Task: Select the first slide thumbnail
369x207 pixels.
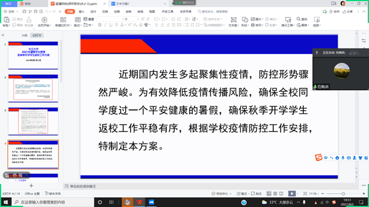Action: [x=33, y=55]
